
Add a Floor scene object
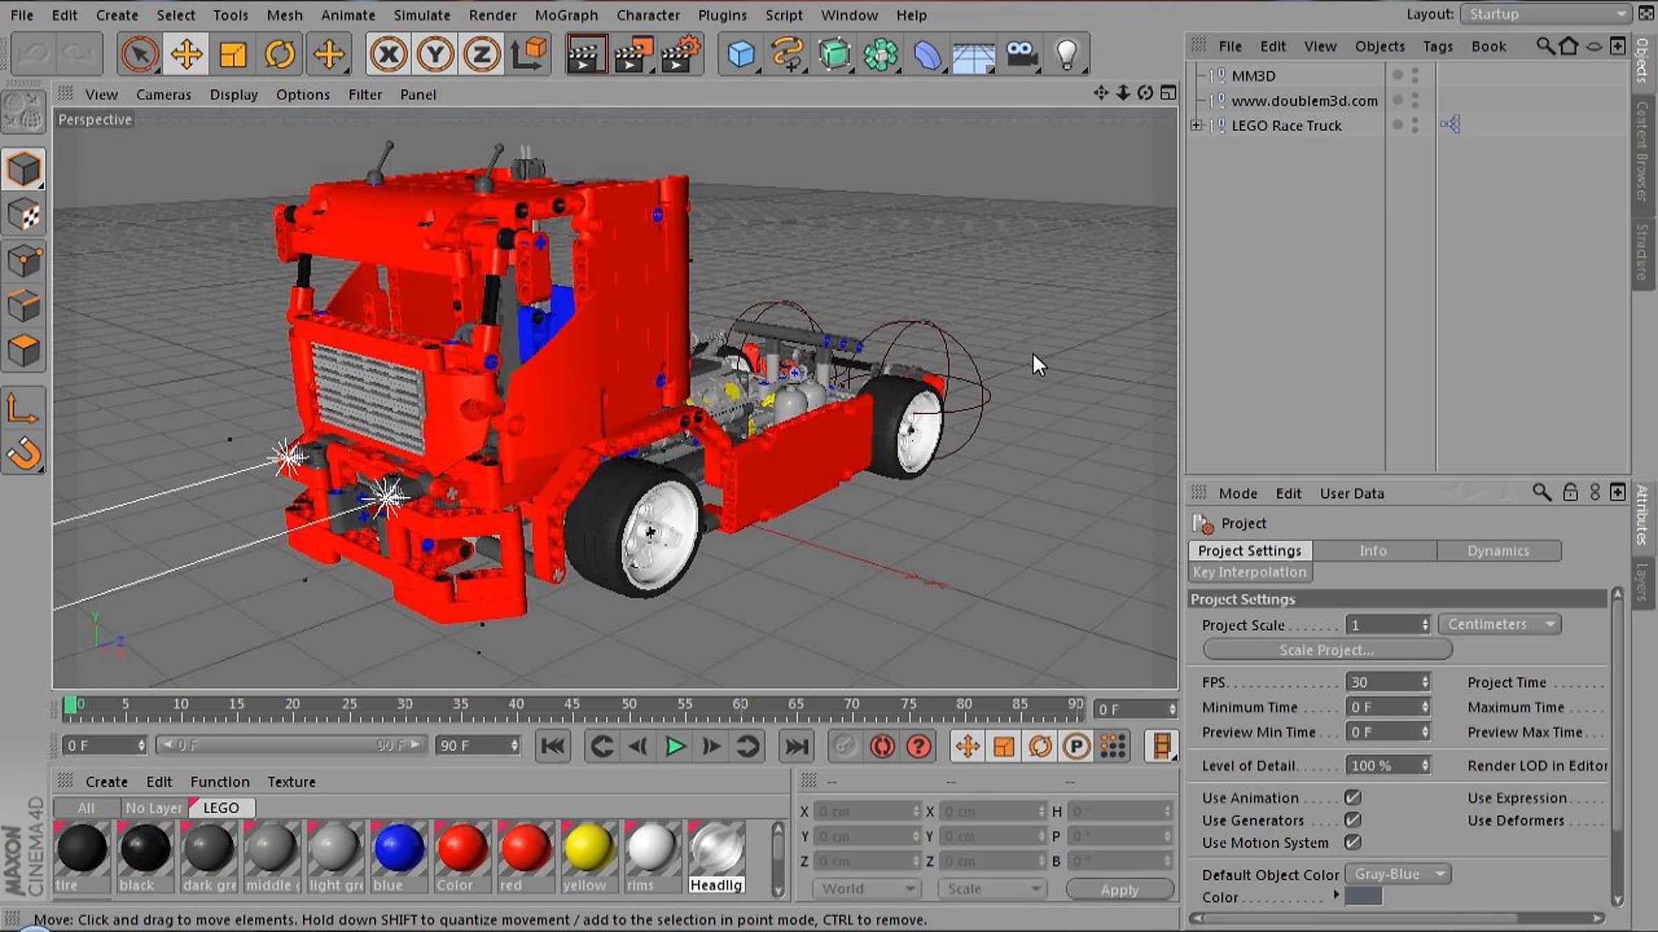[x=973, y=55]
